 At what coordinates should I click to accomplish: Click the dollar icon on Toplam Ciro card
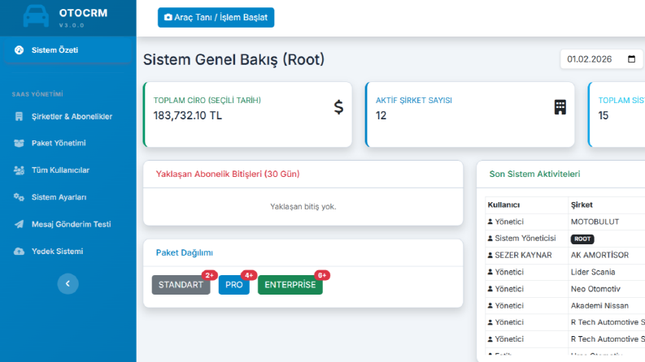coord(338,107)
